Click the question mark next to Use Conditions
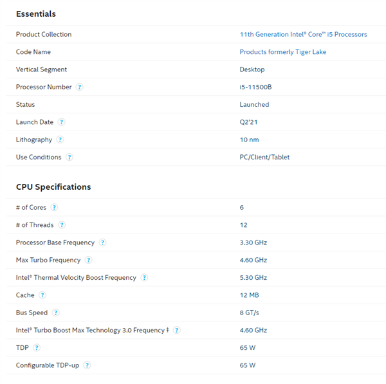 [x=69, y=157]
